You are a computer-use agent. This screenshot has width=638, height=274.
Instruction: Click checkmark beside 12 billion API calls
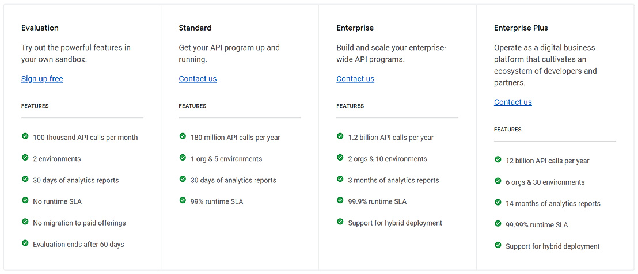coord(498,160)
